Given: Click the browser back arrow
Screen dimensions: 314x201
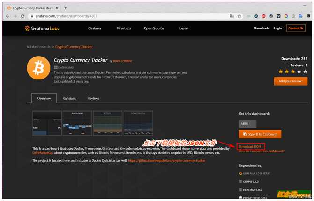Looking at the screenshot, I should (7, 16).
